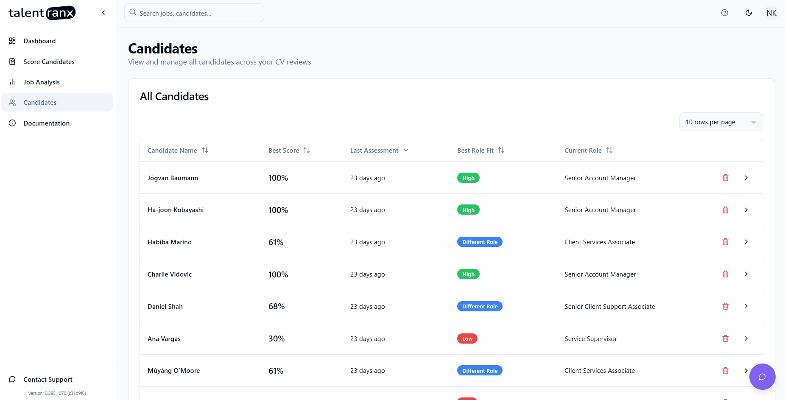The height and width of the screenshot is (400, 785).
Task: Remove Ana Vargas using the trash icon
Action: [725, 338]
